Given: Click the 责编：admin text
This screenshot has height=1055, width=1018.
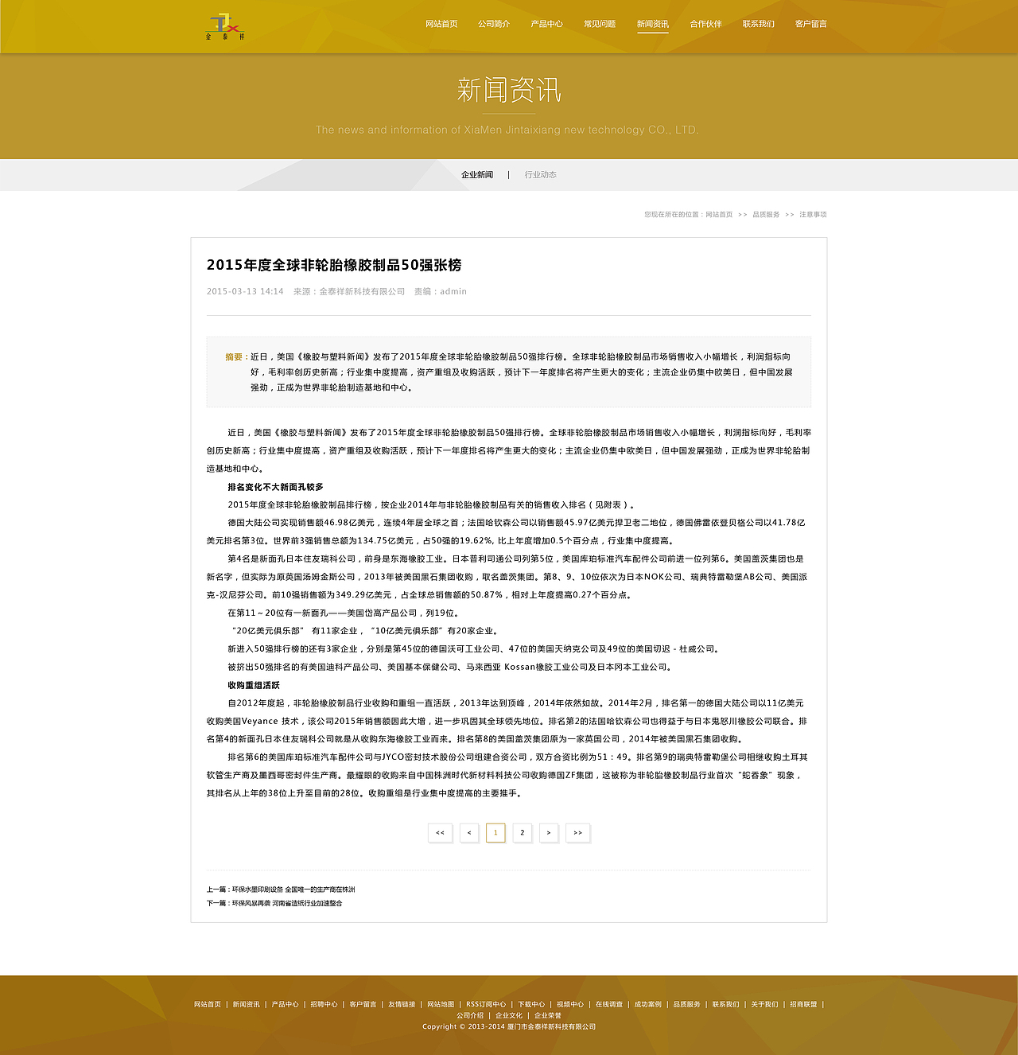Looking at the screenshot, I should point(440,292).
